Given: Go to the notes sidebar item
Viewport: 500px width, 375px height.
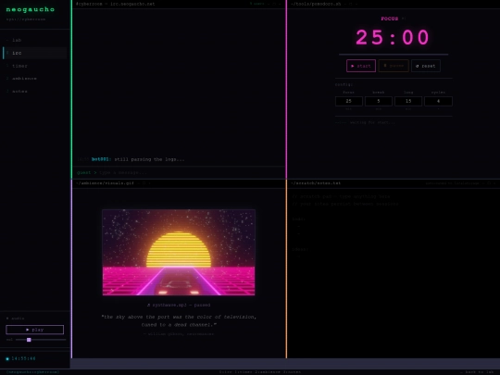Looking at the screenshot, I should [x=35, y=91].
